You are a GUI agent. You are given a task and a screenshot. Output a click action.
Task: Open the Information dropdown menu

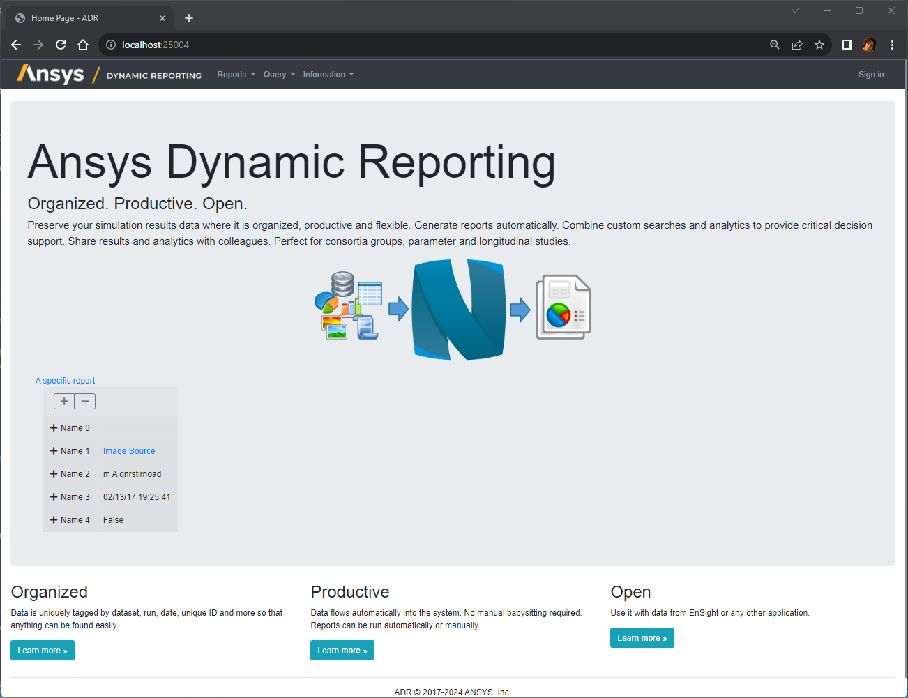click(328, 75)
